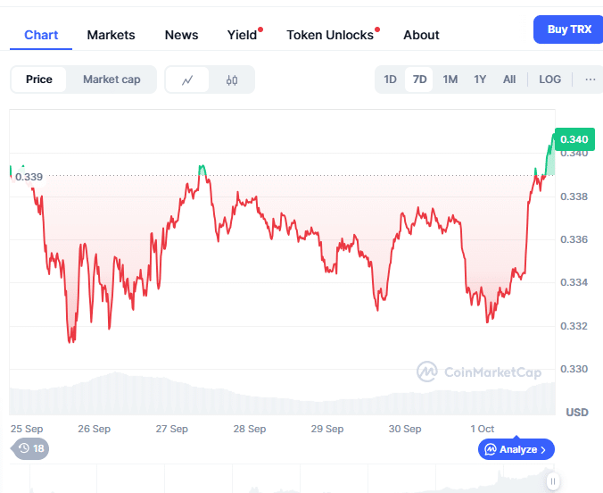Click the CoinMarketCap watermark logo
Screen dimensions: 603x493
click(478, 371)
